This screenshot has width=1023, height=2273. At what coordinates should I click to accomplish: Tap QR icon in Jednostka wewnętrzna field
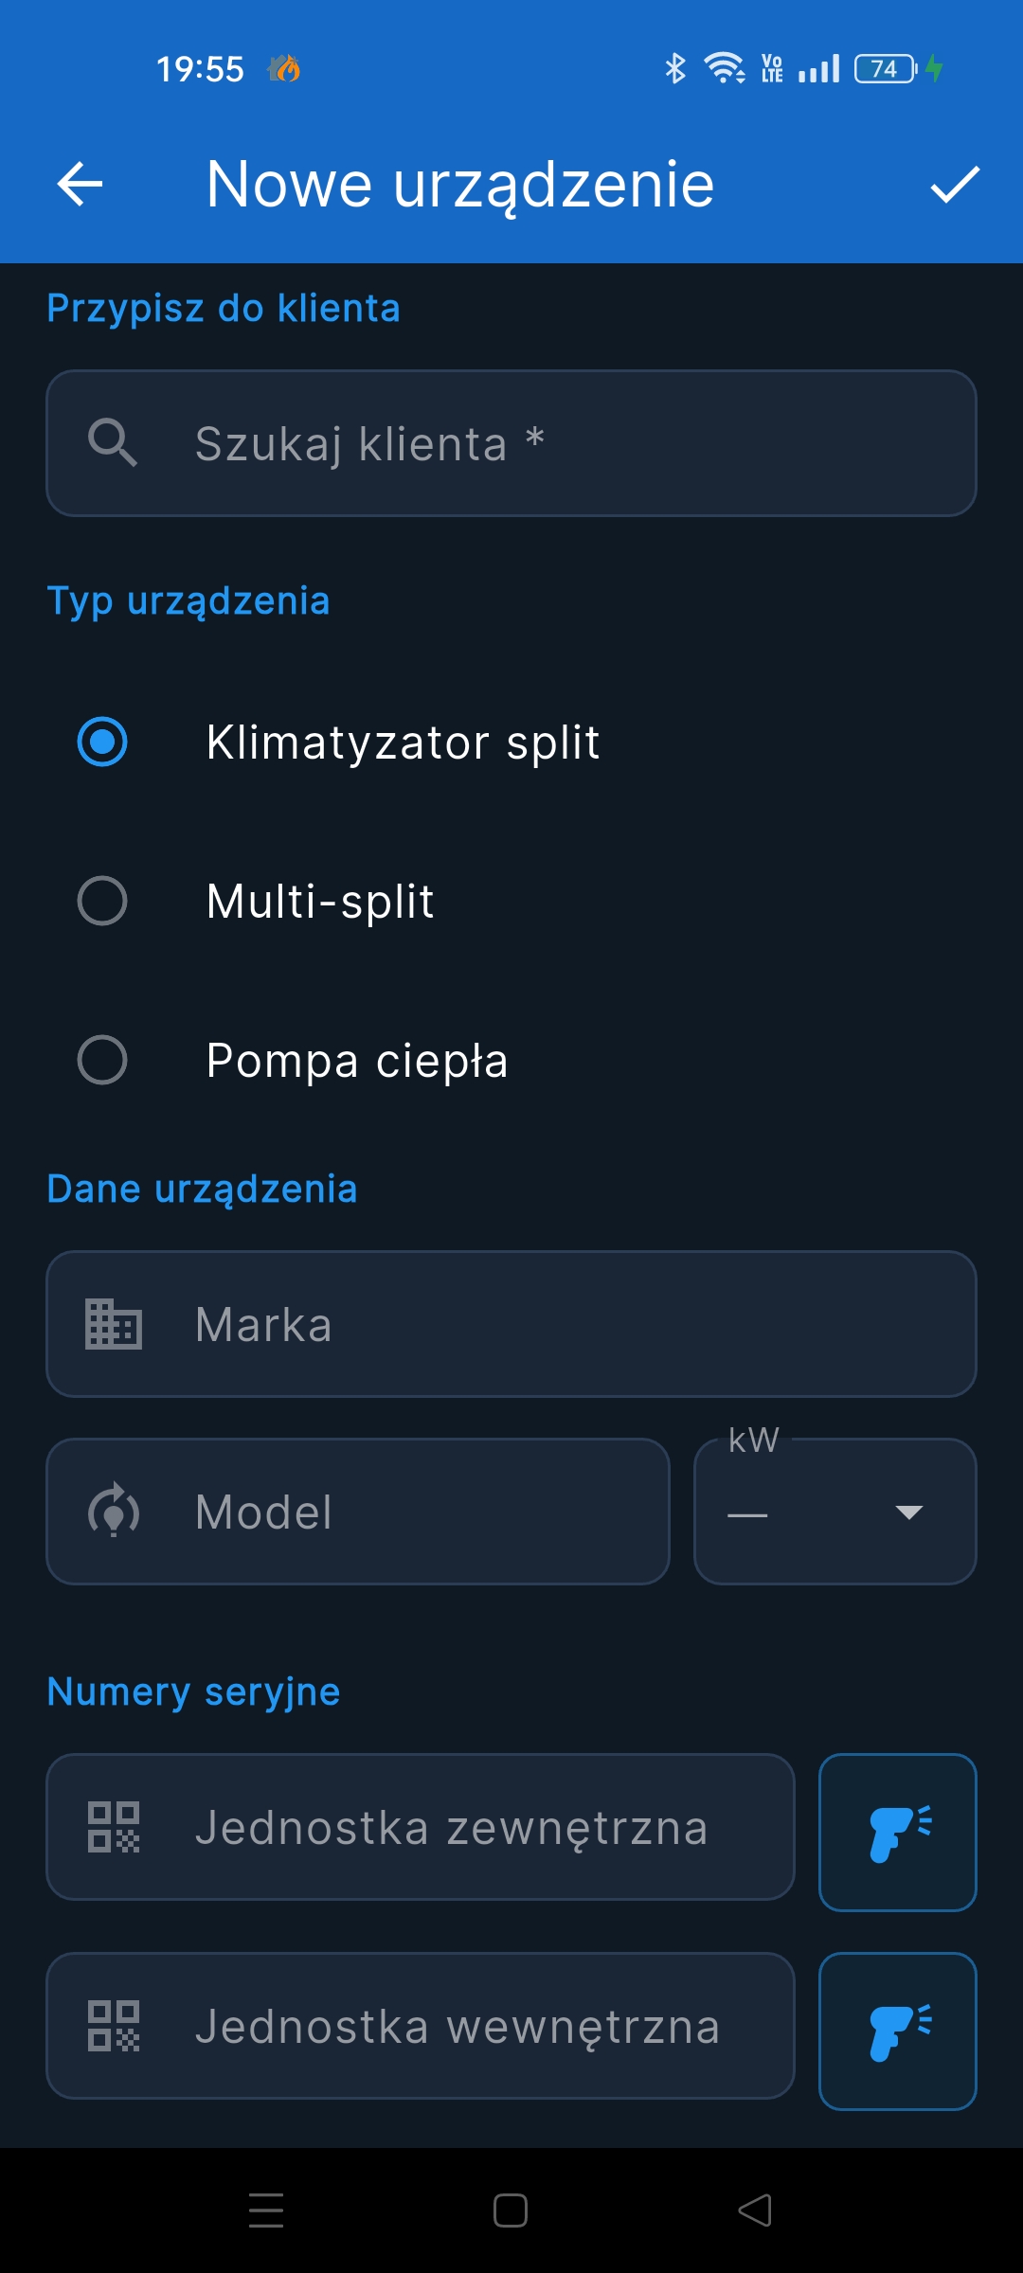point(114,2026)
